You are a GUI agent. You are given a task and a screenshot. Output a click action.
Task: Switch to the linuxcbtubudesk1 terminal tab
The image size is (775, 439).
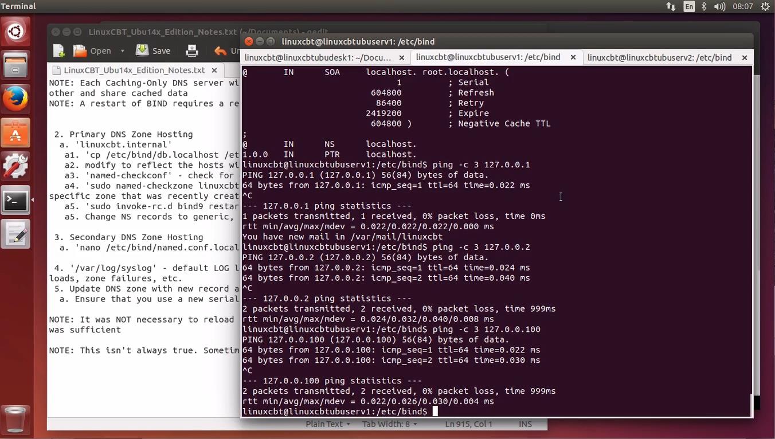pyautogui.click(x=318, y=57)
